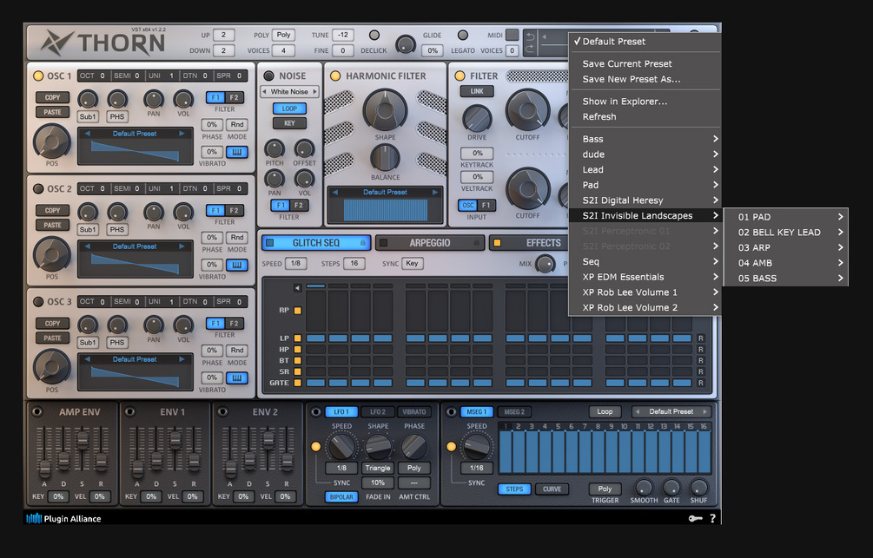Click the LINK button in the Filter module

pos(477,91)
